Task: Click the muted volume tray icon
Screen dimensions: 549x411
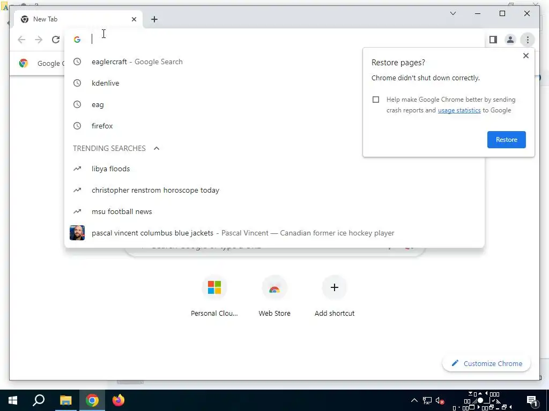Action: (440, 400)
